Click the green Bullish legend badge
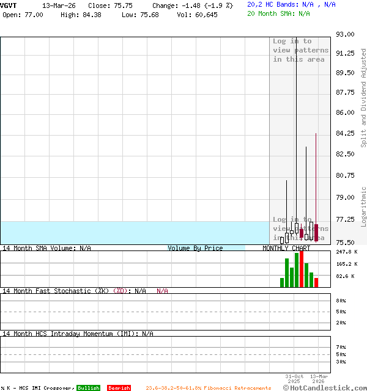The width and height of the screenshot is (367, 391). coord(88,388)
